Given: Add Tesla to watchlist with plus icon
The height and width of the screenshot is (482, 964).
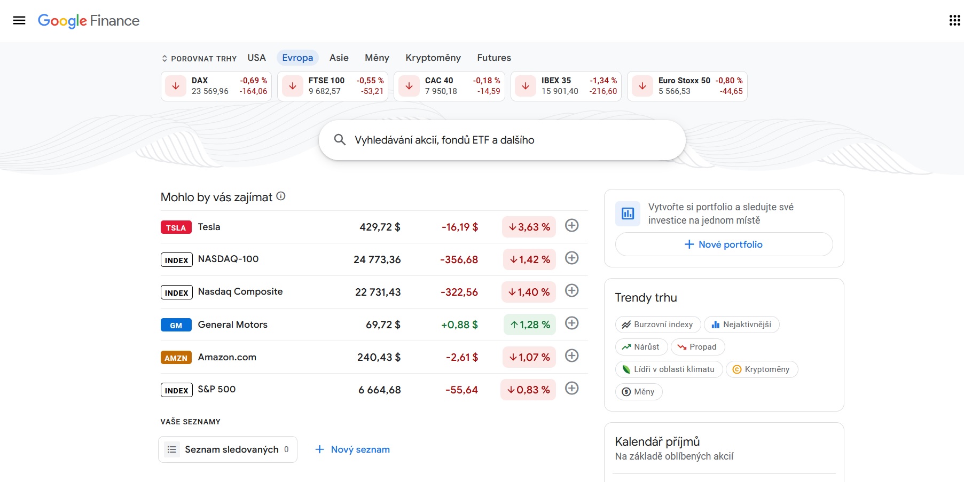Looking at the screenshot, I should pos(571,226).
